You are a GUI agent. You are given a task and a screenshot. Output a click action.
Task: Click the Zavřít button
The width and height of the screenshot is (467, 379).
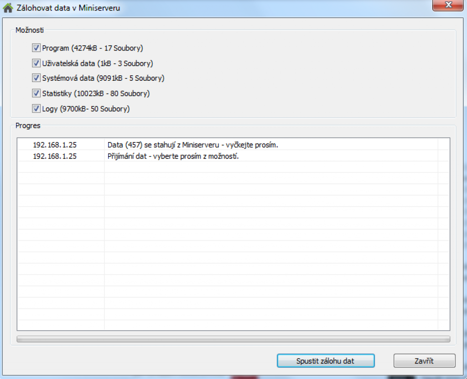[x=424, y=361]
